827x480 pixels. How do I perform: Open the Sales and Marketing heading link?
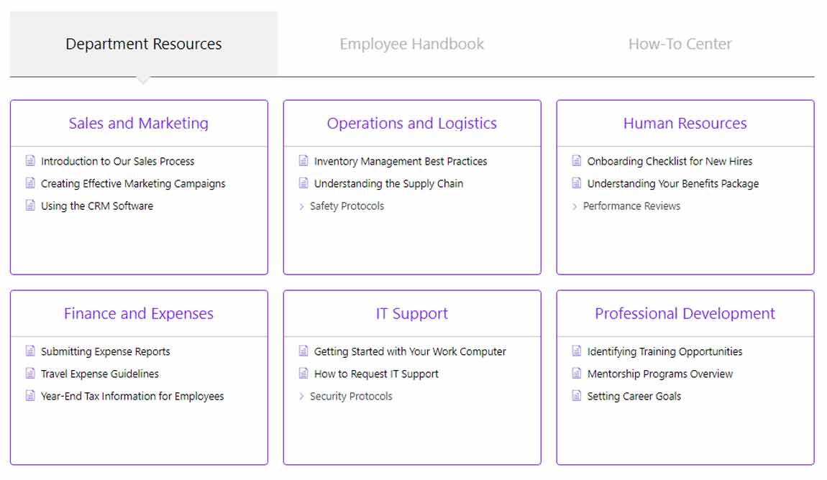(x=139, y=123)
